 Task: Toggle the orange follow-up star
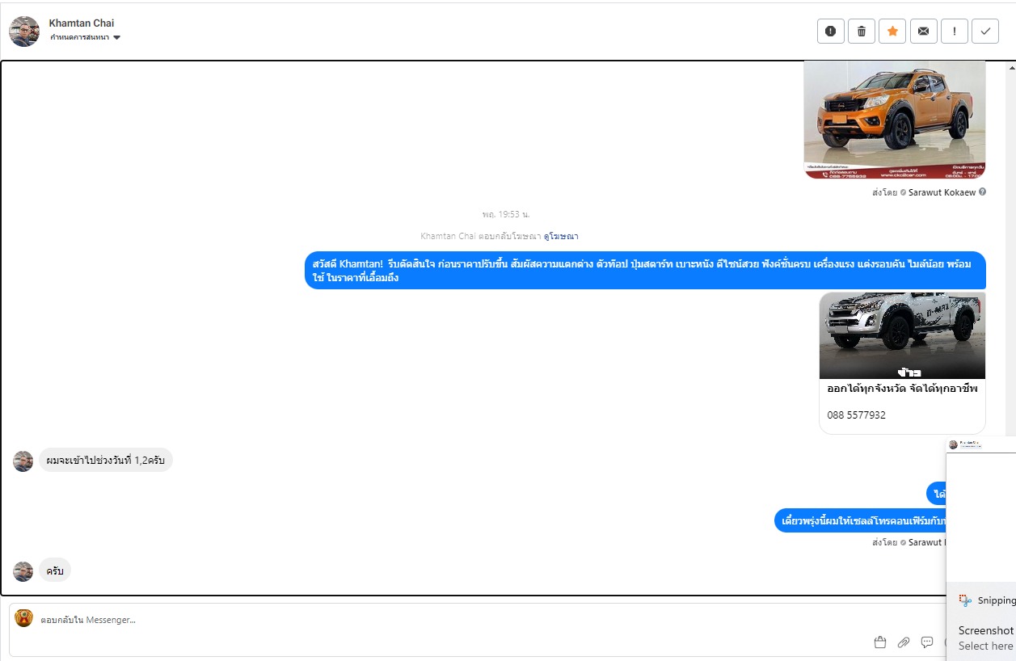coord(892,32)
